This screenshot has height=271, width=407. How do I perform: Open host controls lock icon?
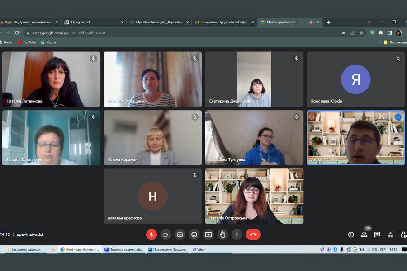click(x=403, y=234)
